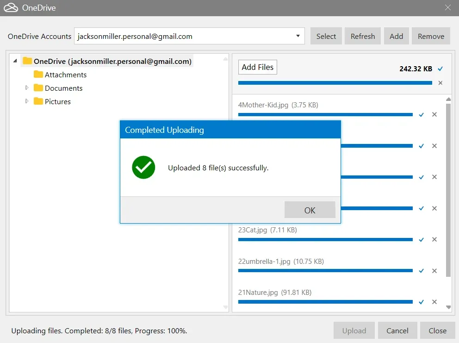459x343 pixels.
Task: Click the Refresh button
Action: (x=363, y=36)
